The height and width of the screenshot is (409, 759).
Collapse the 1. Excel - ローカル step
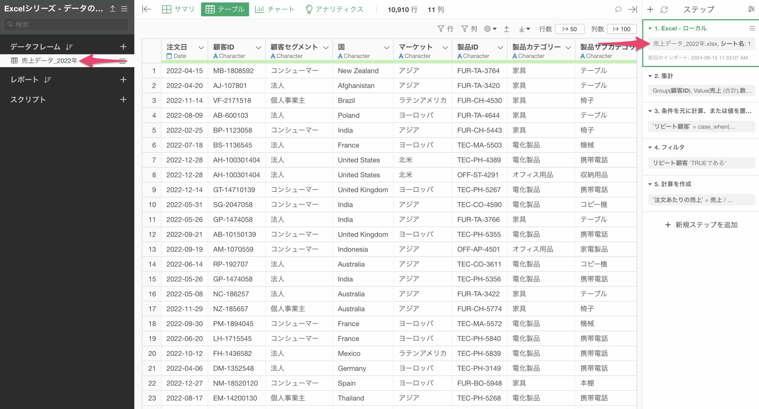[650, 29]
